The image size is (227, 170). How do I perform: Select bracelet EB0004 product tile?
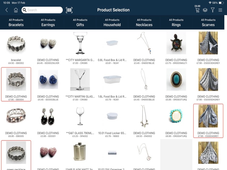[16, 84]
